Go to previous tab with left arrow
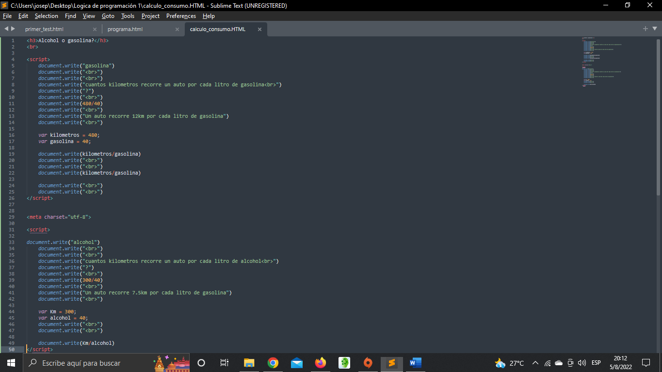This screenshot has width=662, height=372. point(6,29)
